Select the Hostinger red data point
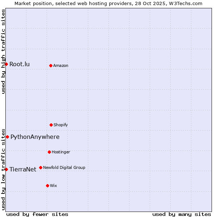 (x=49, y=152)
